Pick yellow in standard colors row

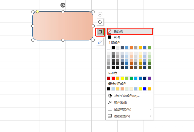(122, 78)
